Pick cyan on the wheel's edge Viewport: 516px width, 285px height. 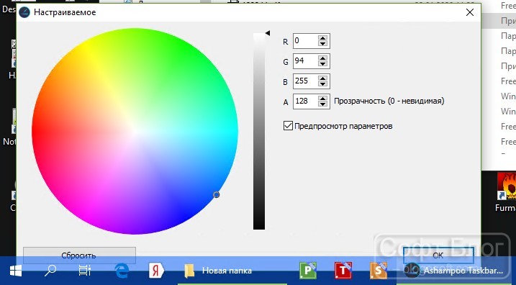pyautogui.click(x=235, y=131)
